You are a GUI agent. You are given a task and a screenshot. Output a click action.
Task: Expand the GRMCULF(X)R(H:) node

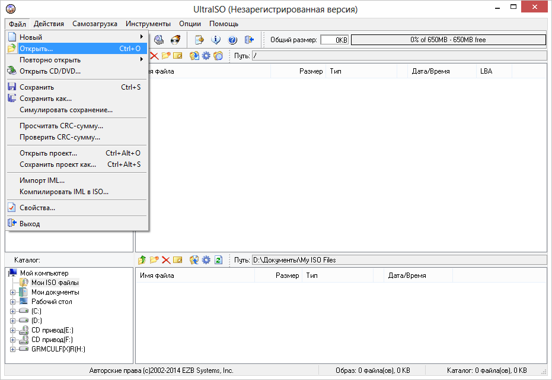(x=12, y=349)
